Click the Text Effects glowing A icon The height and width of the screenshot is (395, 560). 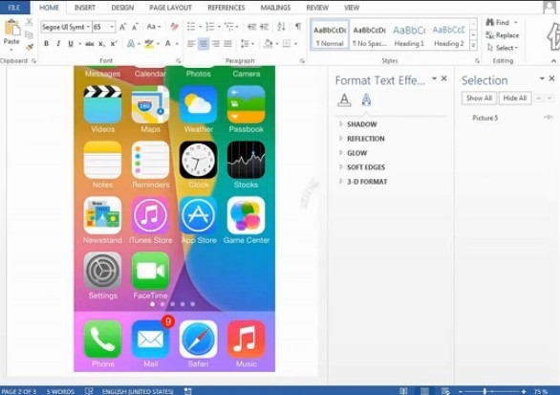[131, 44]
